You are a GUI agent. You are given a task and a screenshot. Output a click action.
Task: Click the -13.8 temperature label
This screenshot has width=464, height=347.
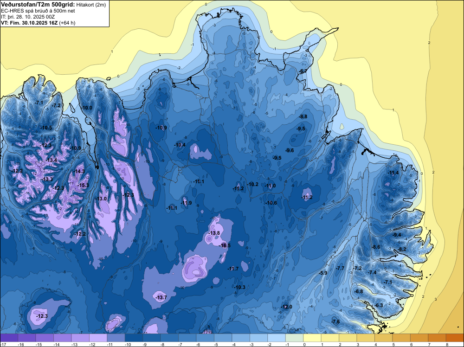click(214, 233)
